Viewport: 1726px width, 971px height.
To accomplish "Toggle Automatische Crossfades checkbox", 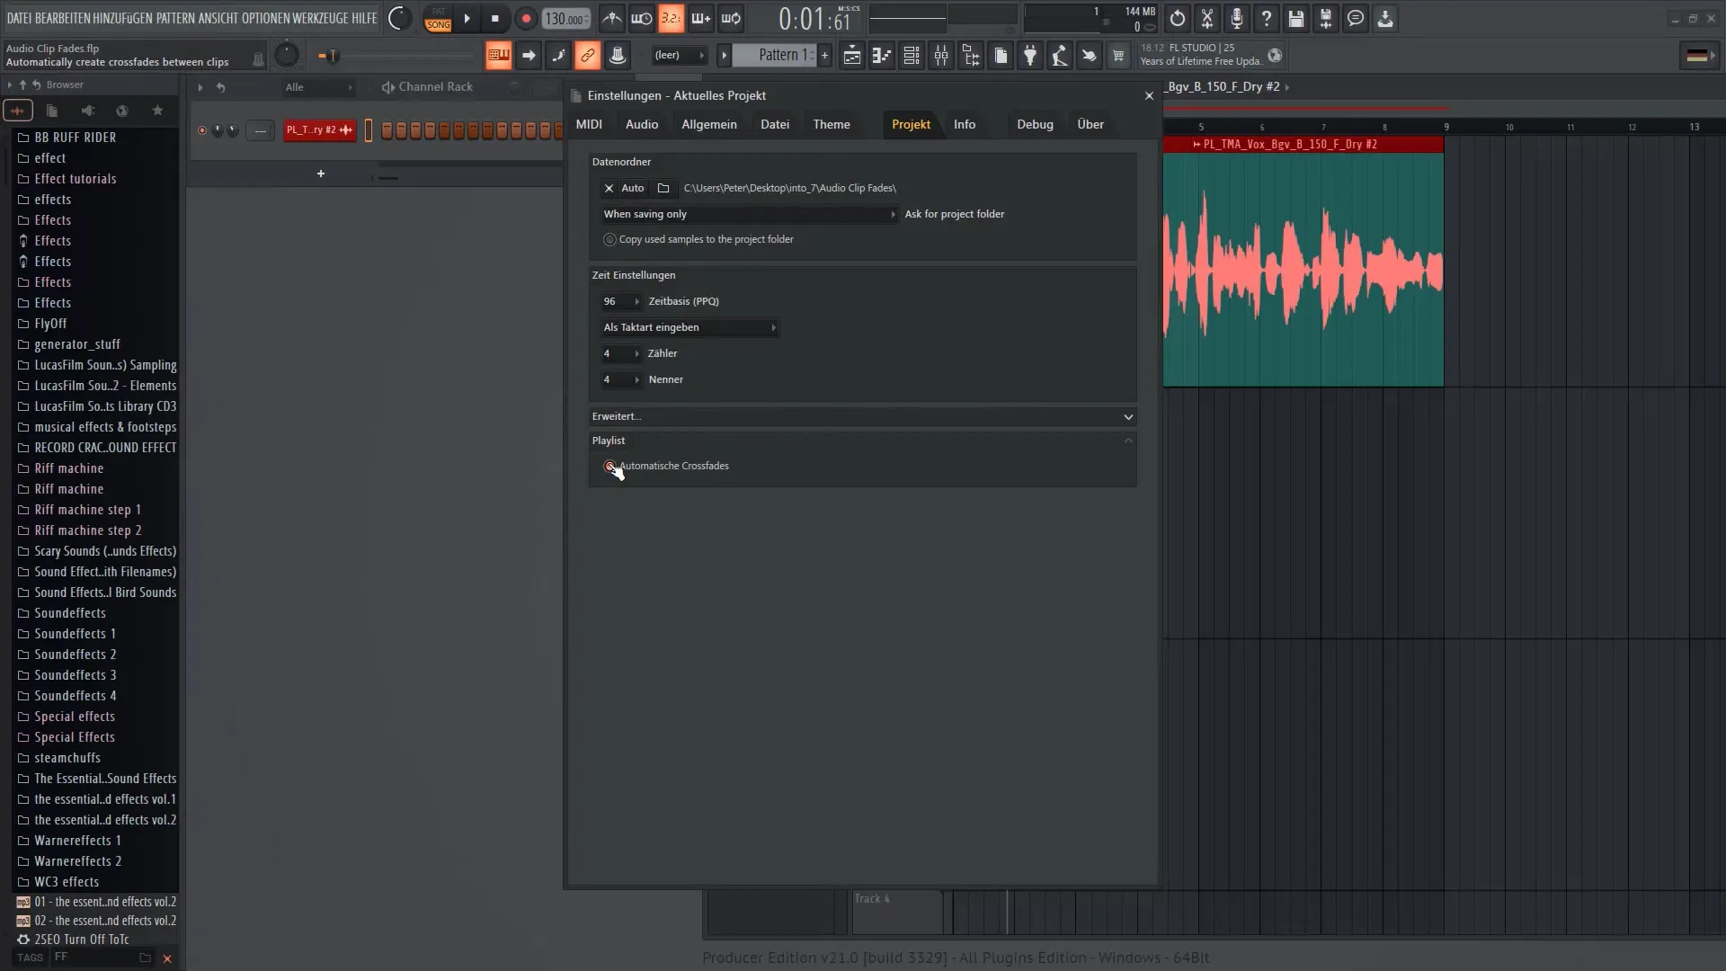I will pos(610,465).
